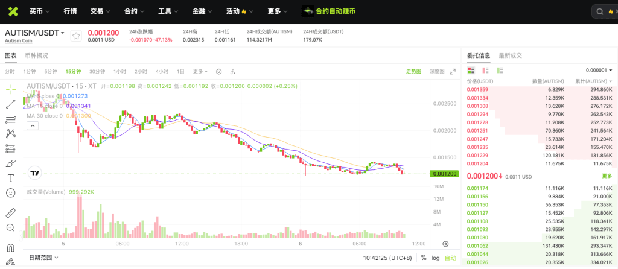
Task: Toggle auto scale 自动
Action: coord(450,258)
